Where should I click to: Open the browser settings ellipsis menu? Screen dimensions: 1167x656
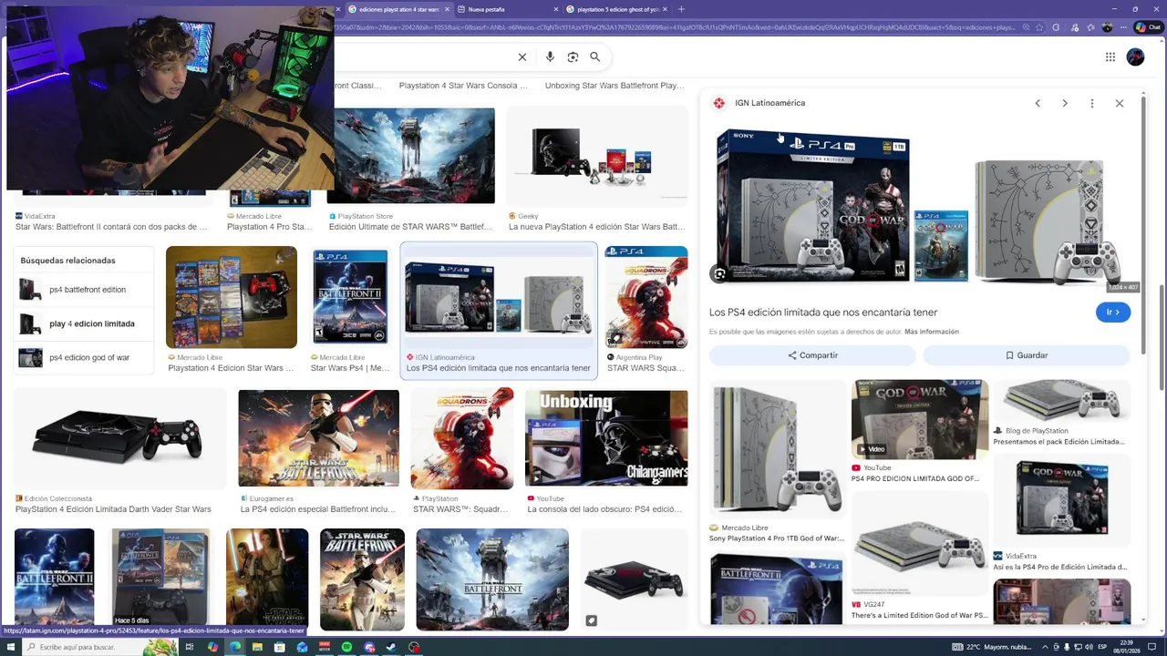1123,27
